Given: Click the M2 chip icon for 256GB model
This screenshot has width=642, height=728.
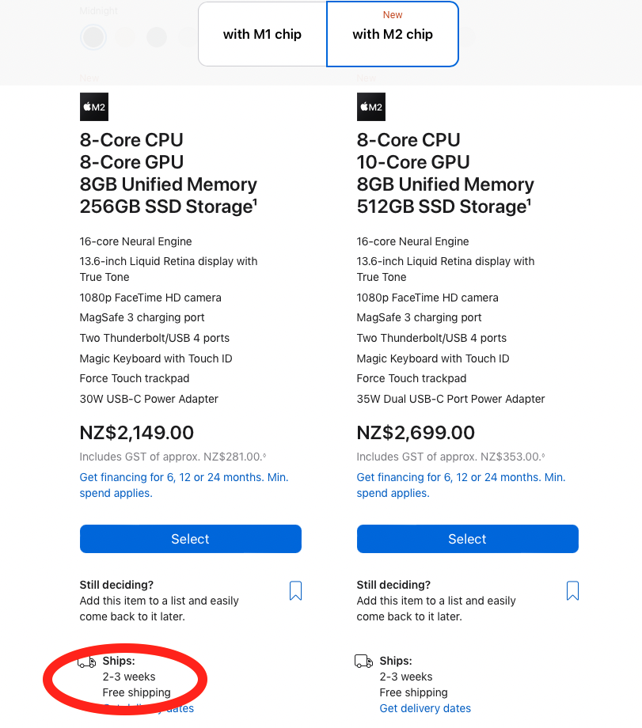Looking at the screenshot, I should pyautogui.click(x=94, y=107).
